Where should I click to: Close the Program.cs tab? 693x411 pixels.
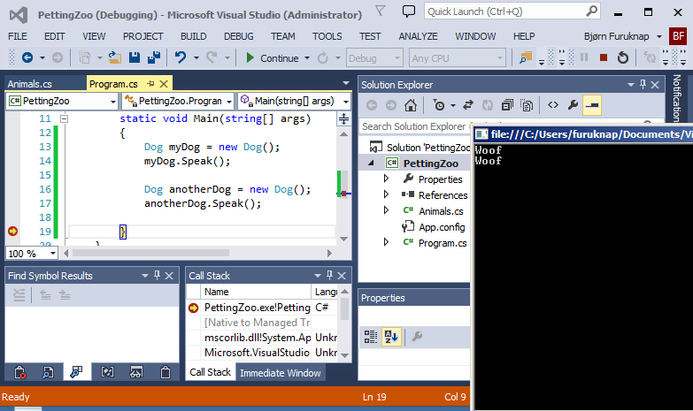(x=164, y=84)
